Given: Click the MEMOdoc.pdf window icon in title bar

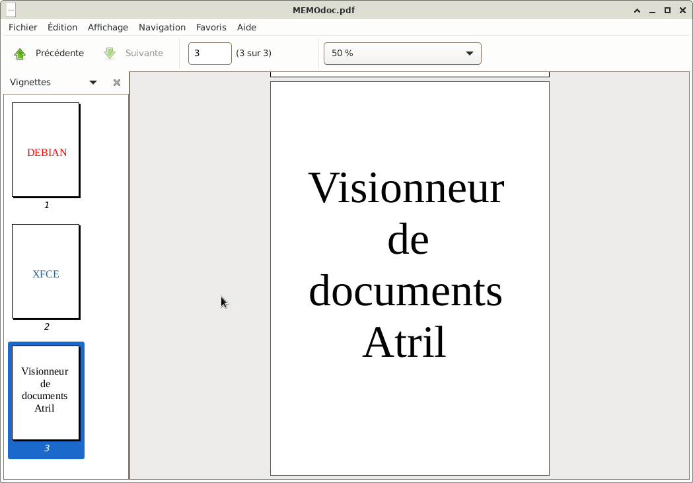Looking at the screenshot, I should pyautogui.click(x=11, y=10).
